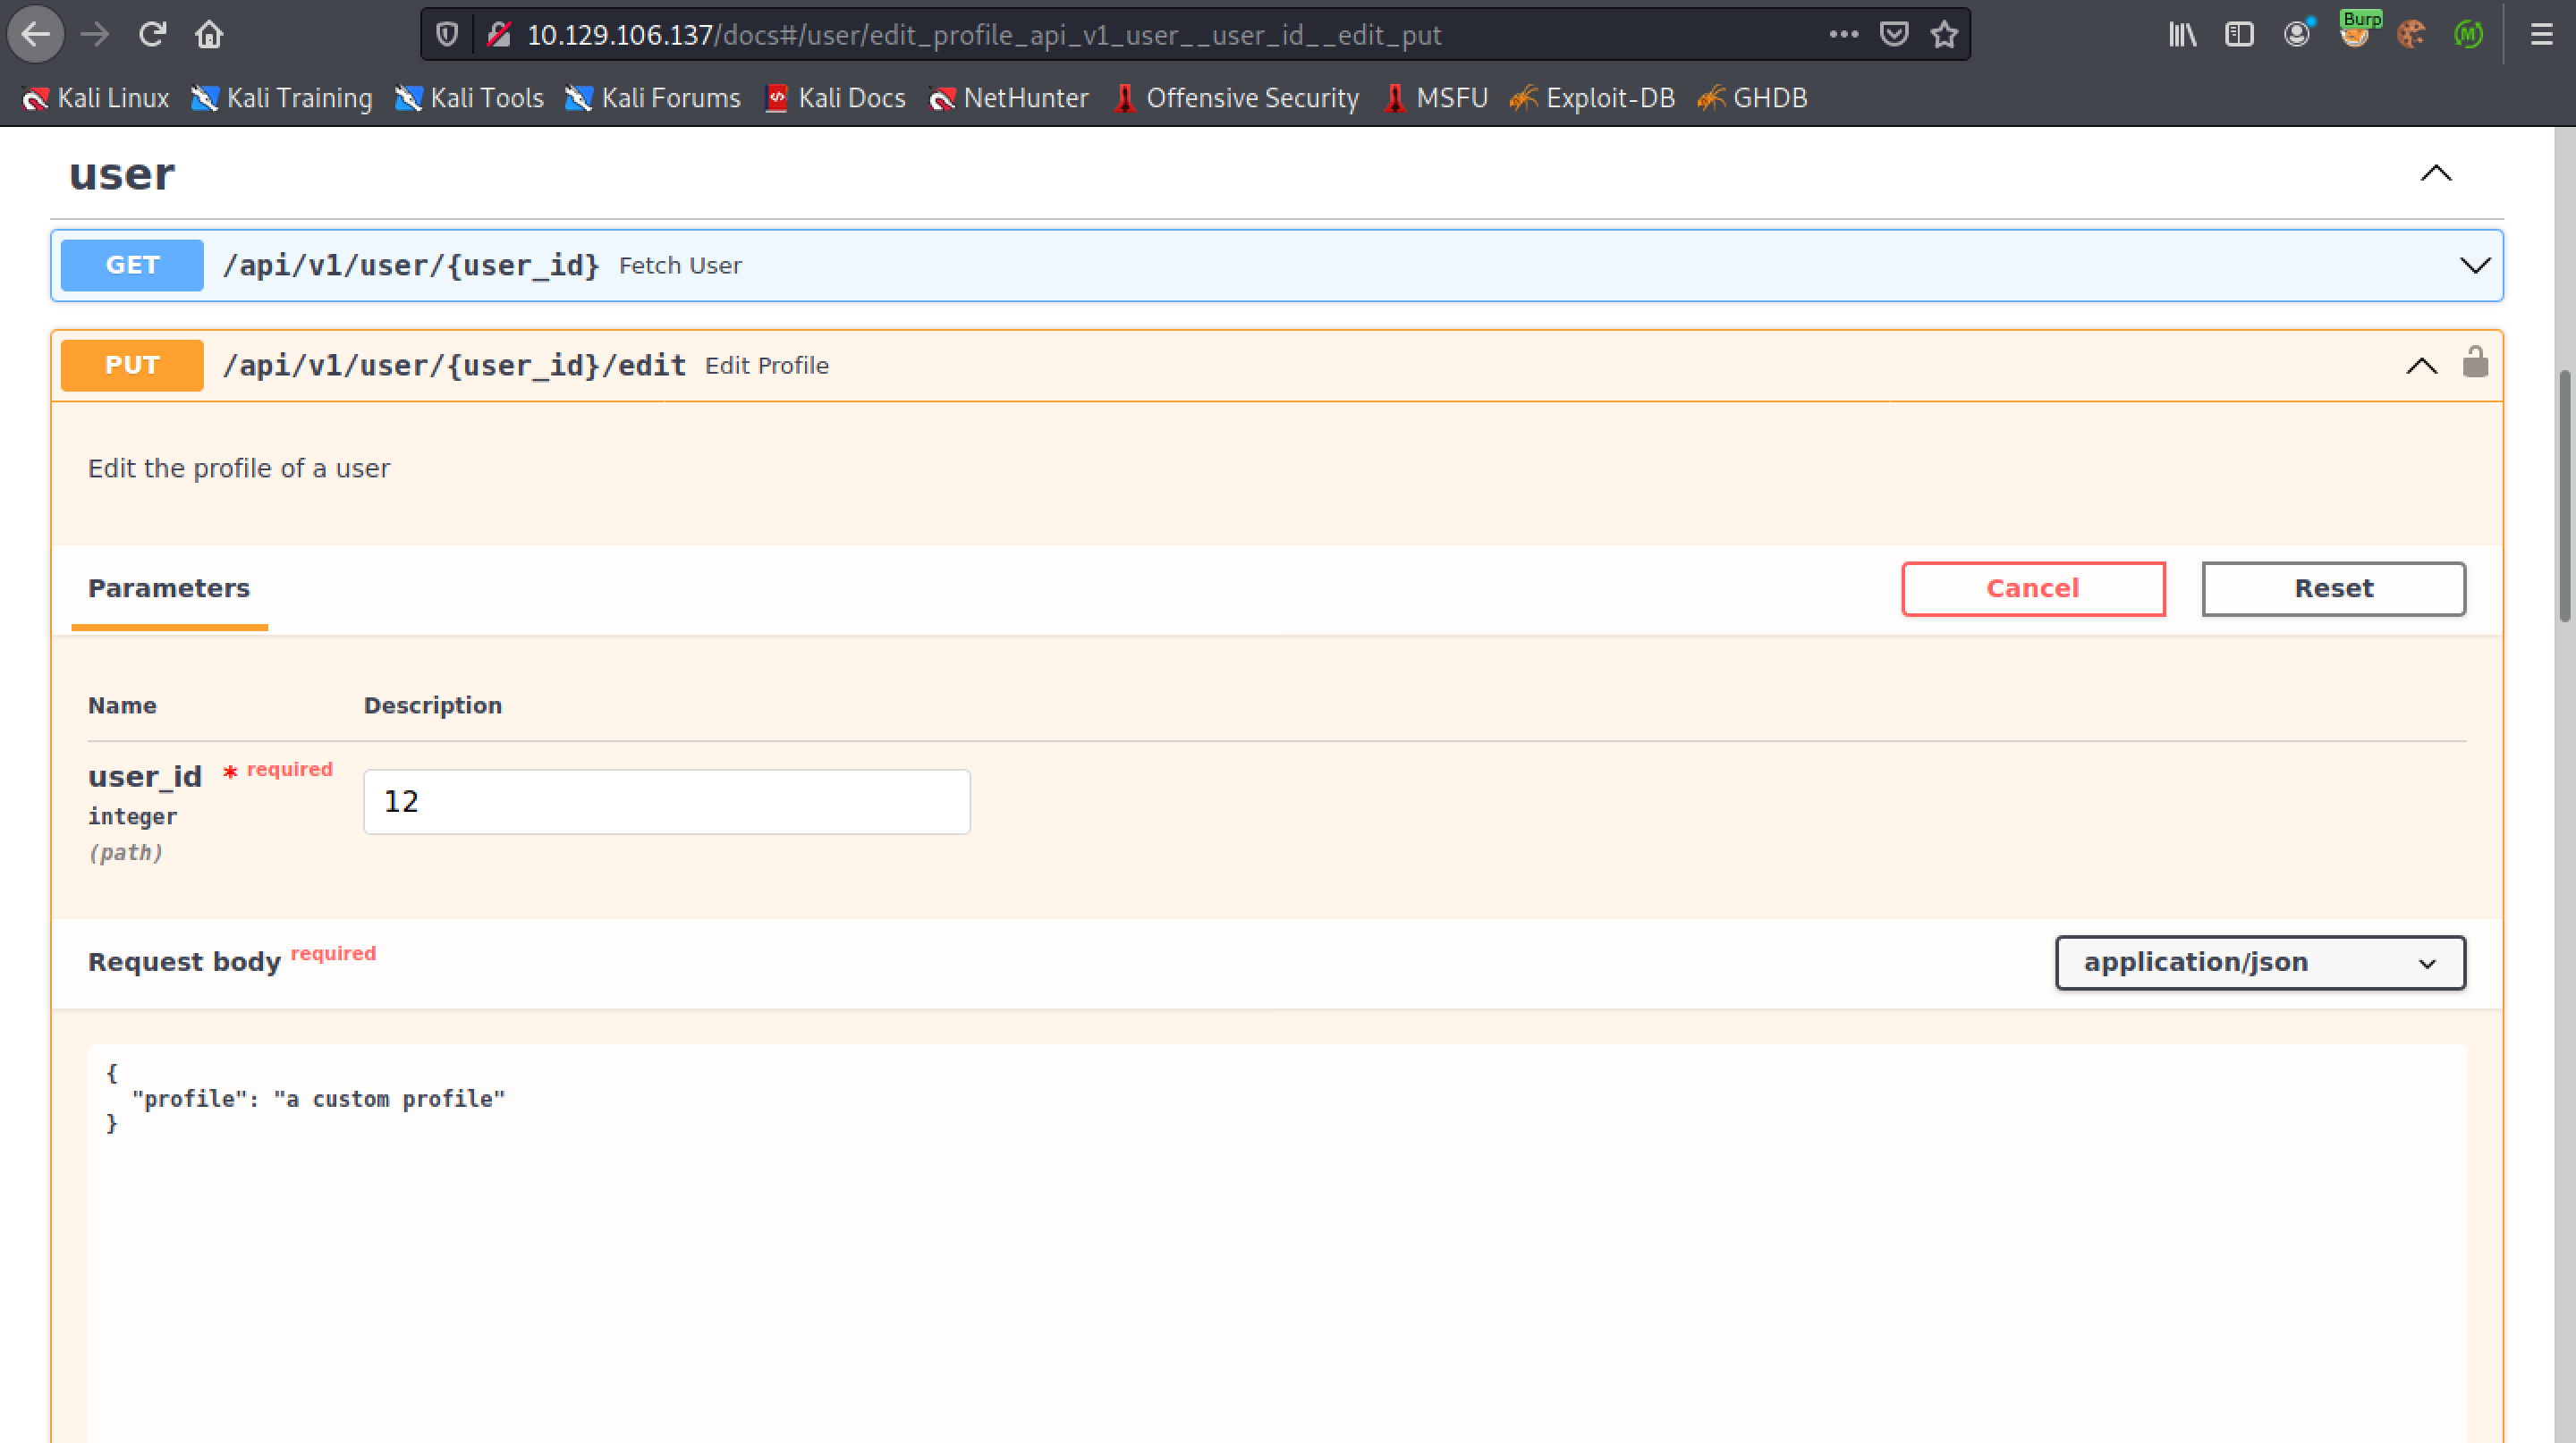Open the Kali Linux bookmark

point(96,98)
